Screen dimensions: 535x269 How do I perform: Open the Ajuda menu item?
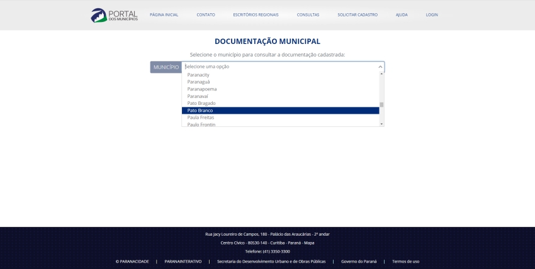tap(402, 14)
